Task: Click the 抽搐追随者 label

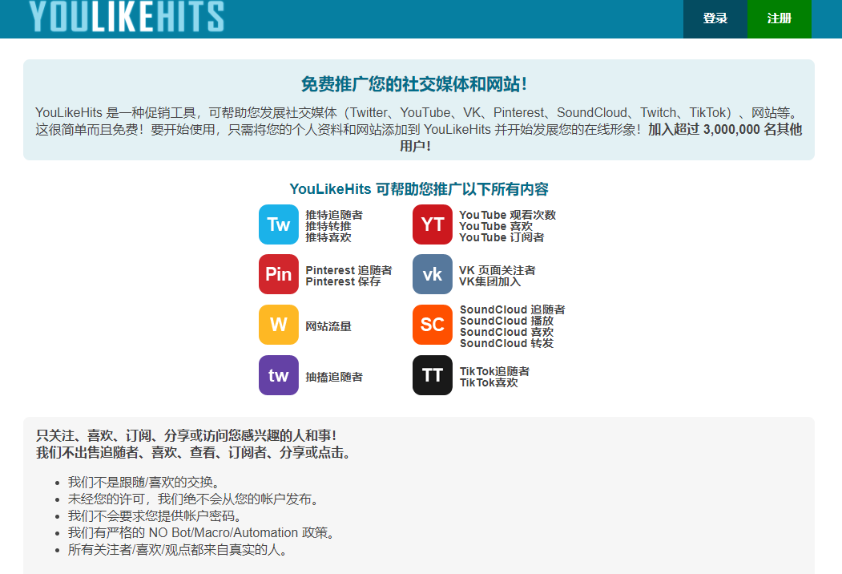Action: 334,377
